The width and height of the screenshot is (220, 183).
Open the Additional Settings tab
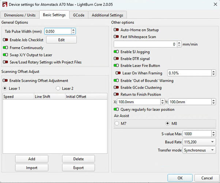(x=107, y=15)
